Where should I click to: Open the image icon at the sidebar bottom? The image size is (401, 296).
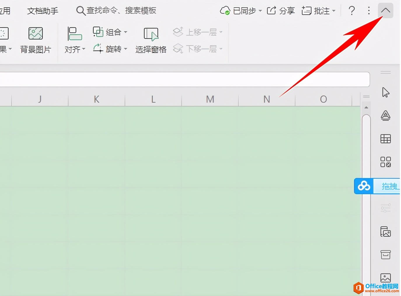point(386,278)
